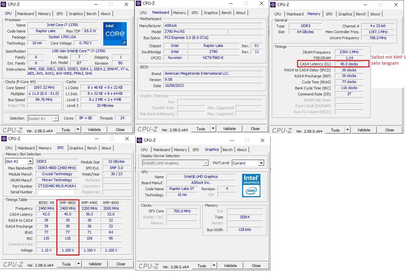This screenshot has height=273, width=406.
Task: Click the Serial Number field in SPD window
Action: pyautogui.click(x=57, y=192)
